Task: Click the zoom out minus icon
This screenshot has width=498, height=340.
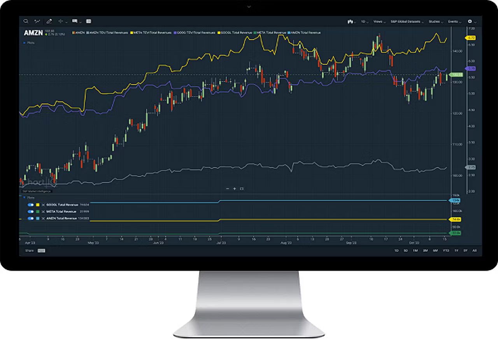Action: pos(228,188)
